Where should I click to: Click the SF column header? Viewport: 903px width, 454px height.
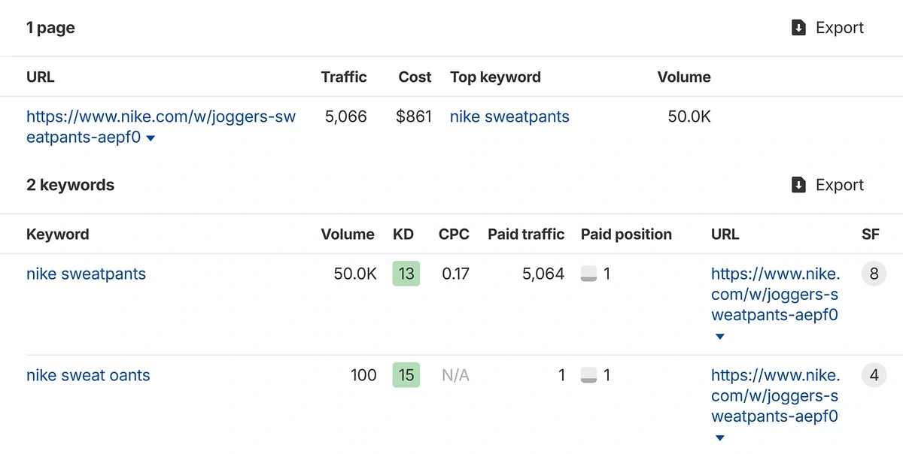(871, 234)
